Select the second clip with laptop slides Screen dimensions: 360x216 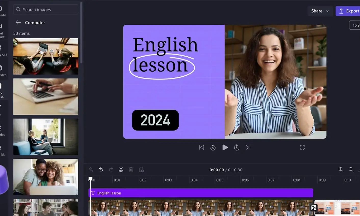tap(337, 208)
